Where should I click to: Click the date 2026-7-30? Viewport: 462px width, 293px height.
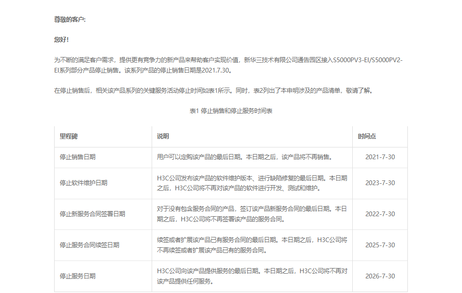(x=380, y=276)
